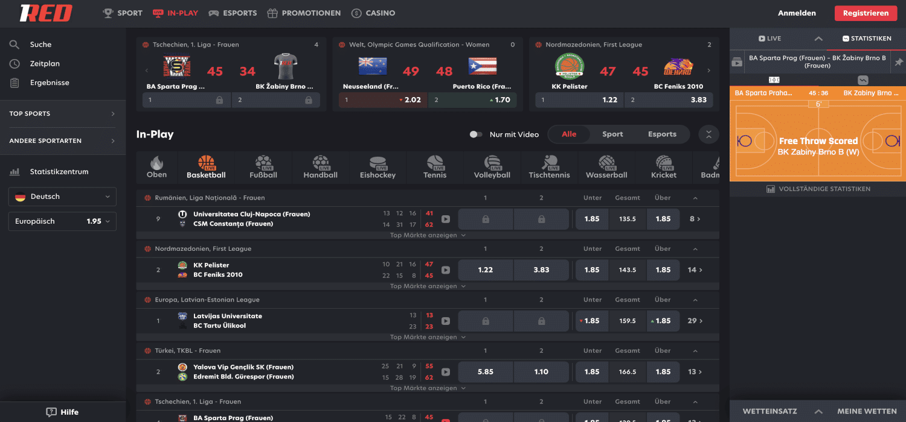Open the Wasserball sport icon
The image size is (906, 422).
click(x=606, y=163)
